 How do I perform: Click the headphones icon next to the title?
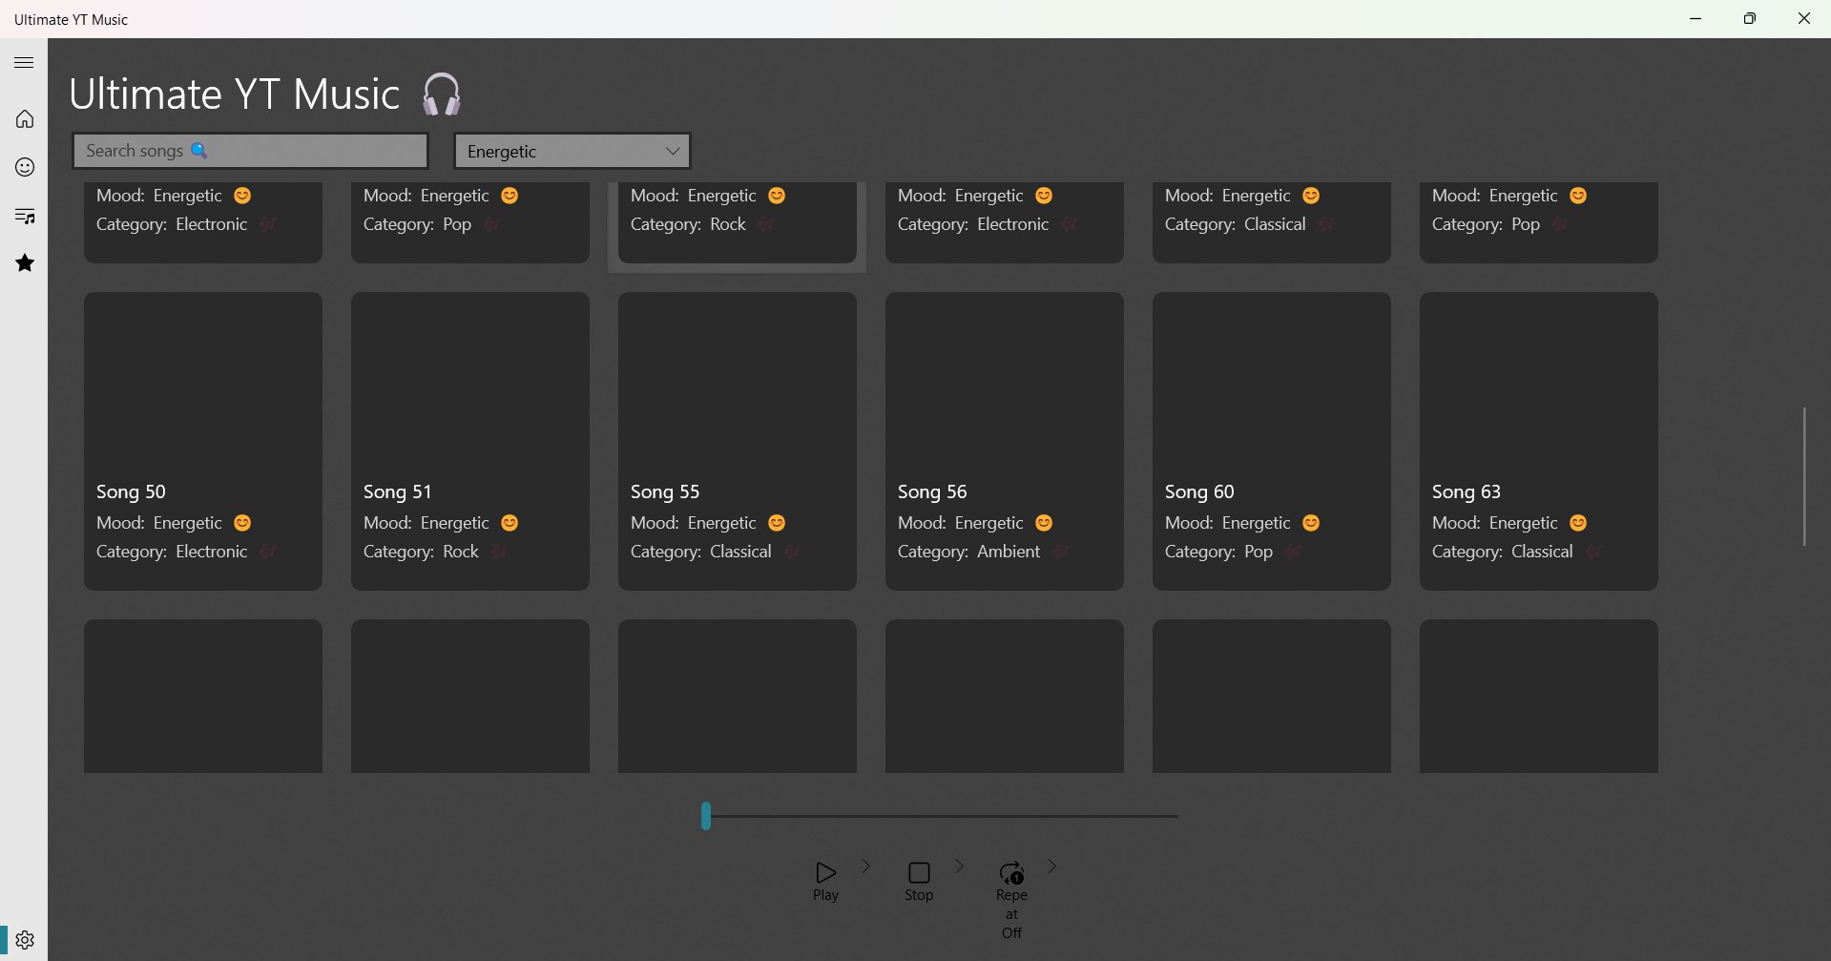coord(440,93)
